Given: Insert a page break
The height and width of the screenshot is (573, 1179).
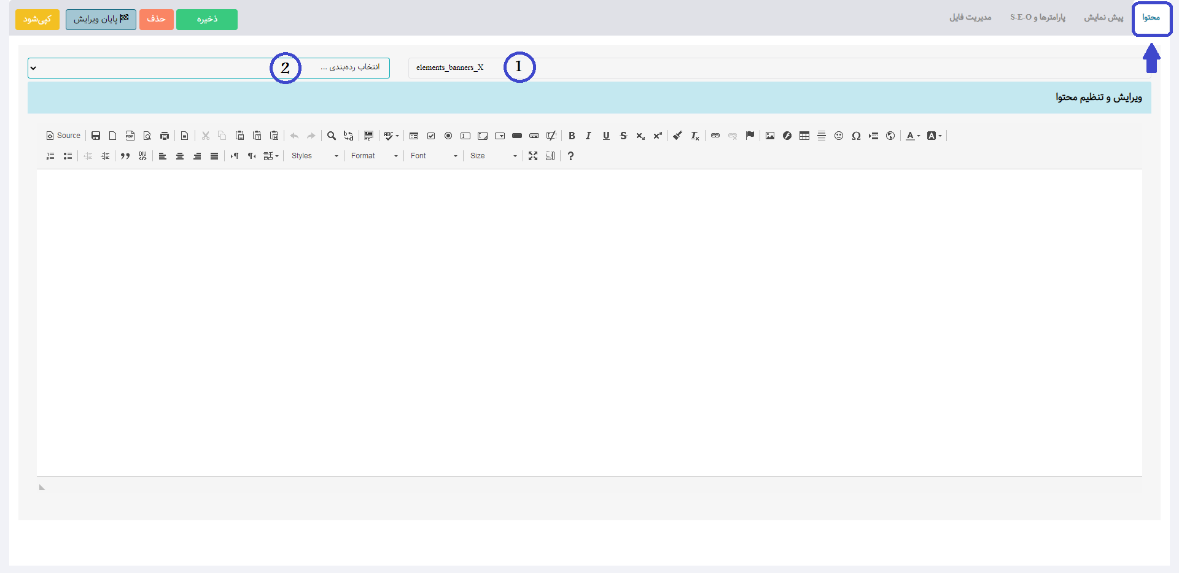Looking at the screenshot, I should point(873,136).
